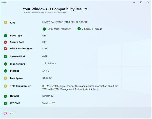
Task: Click green check icon for 2 Cores, 4 Threads
Action: click(x=79, y=29)
